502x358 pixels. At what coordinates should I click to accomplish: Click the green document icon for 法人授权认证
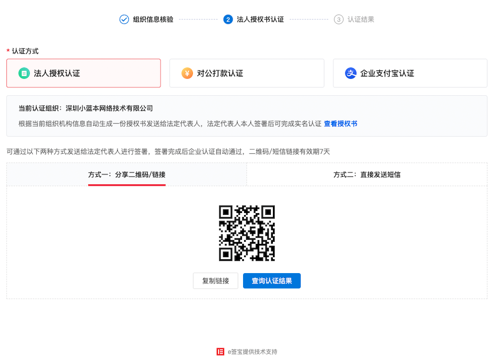tap(24, 73)
